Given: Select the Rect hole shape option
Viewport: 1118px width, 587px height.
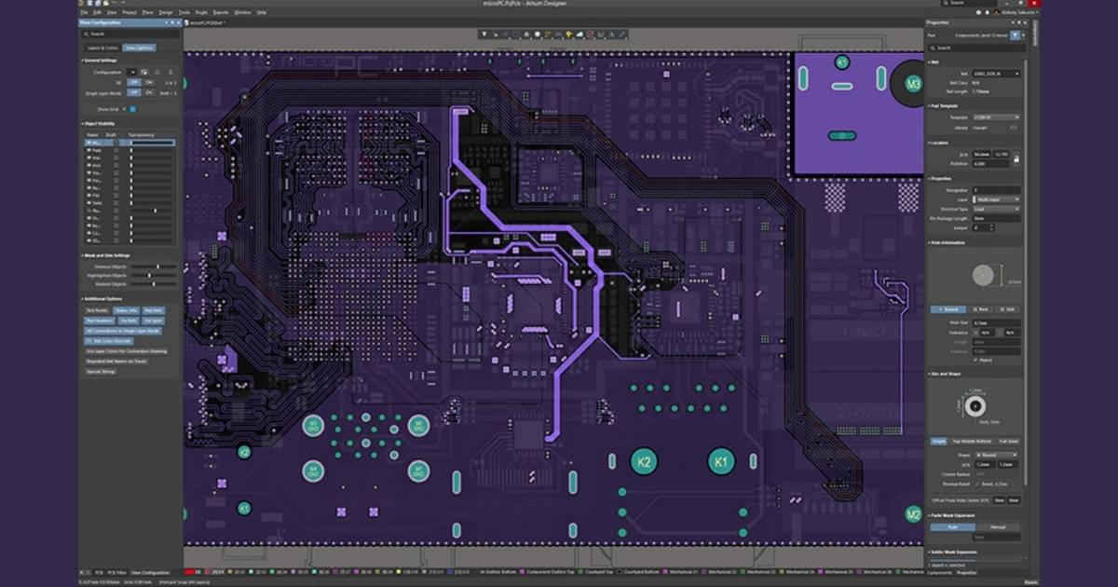Looking at the screenshot, I should [x=980, y=309].
